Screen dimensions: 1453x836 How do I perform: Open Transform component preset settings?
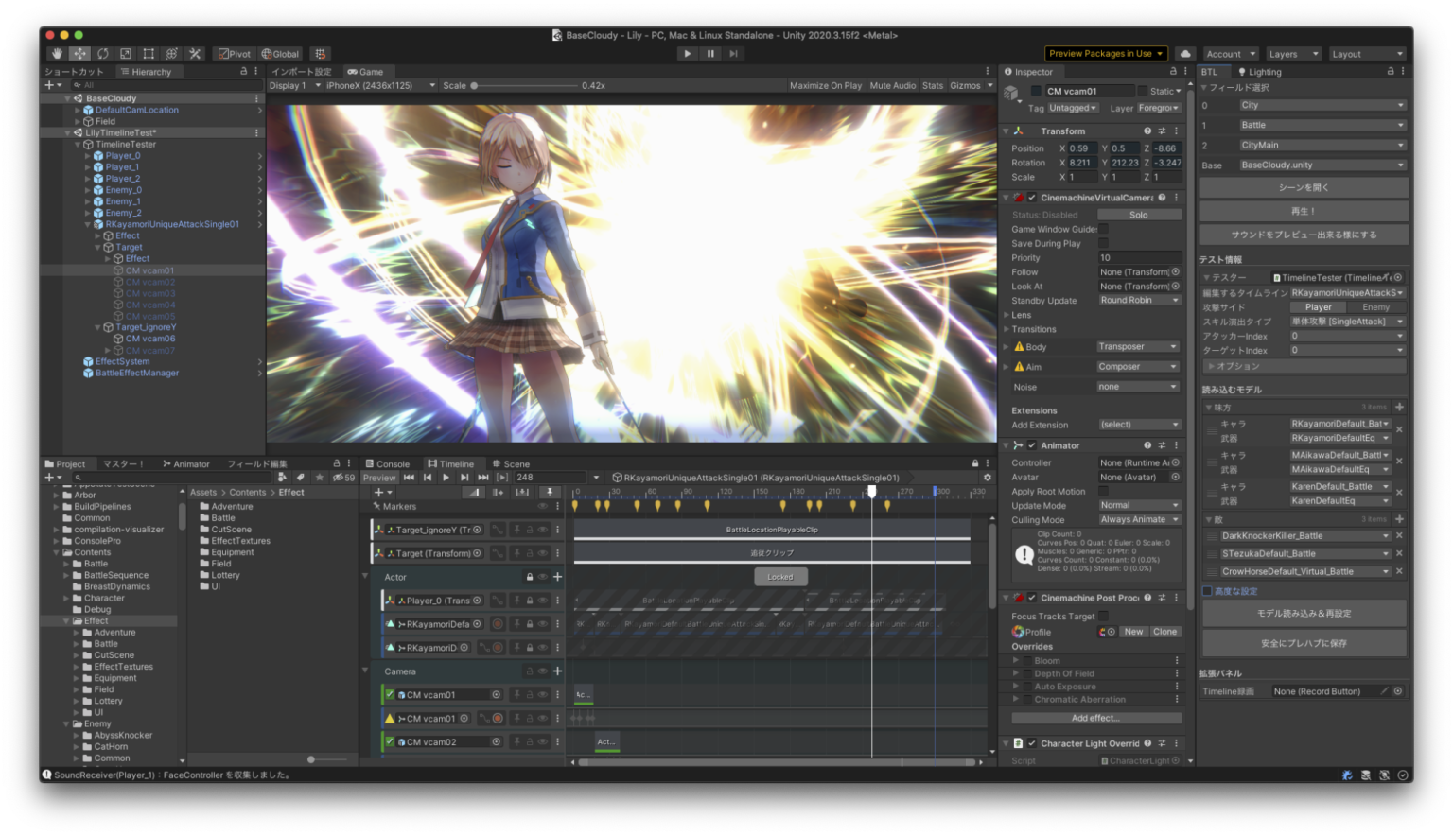tap(1162, 131)
